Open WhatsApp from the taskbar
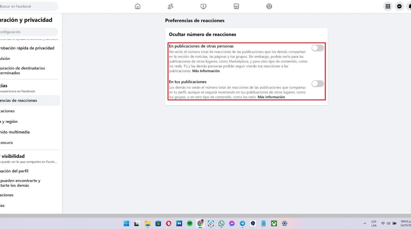 coord(222,224)
